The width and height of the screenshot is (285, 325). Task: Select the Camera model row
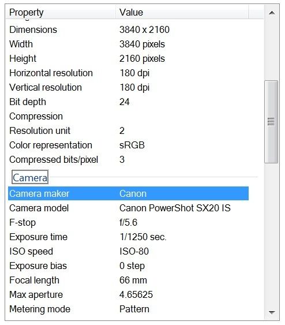click(128, 208)
